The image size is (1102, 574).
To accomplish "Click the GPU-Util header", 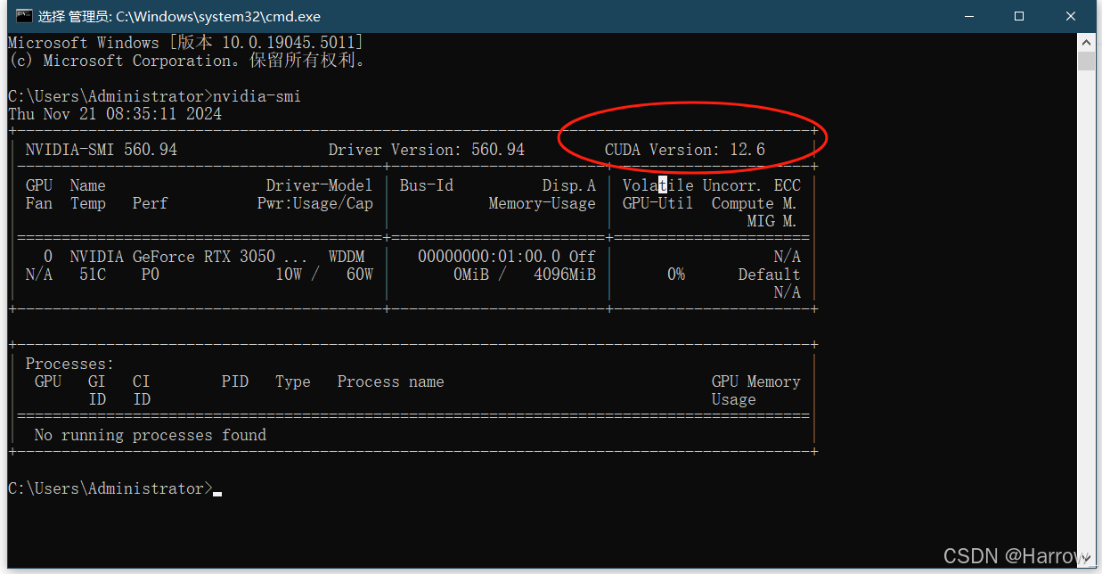I will coord(658,203).
